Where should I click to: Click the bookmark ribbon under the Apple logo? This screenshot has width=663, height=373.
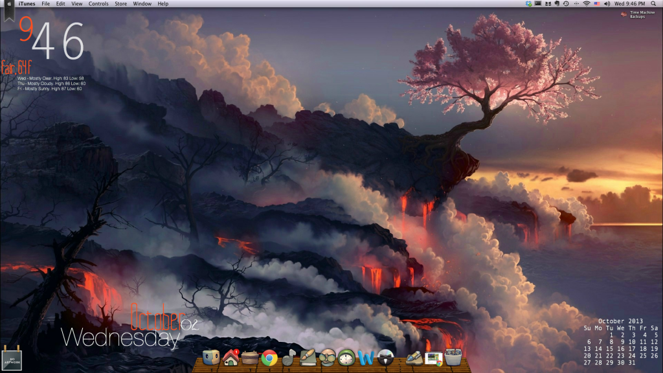pyautogui.click(x=9, y=15)
